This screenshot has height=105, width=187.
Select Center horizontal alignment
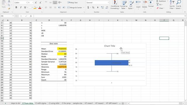pos(51,8)
